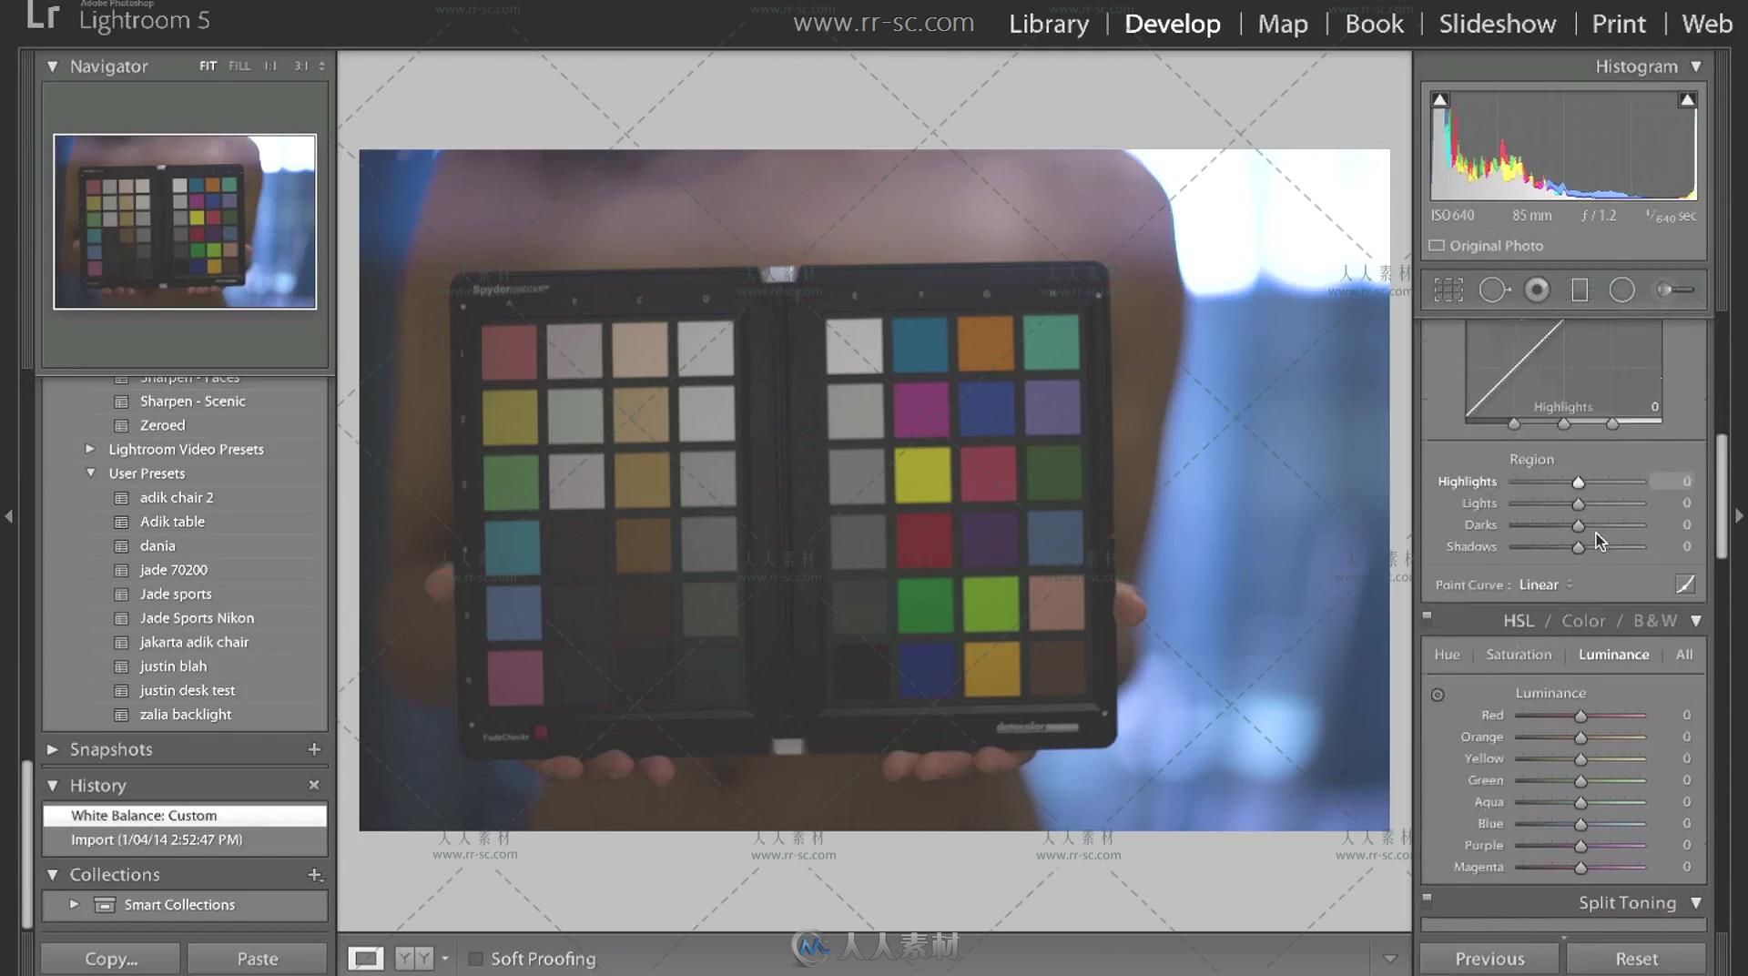Open Point Curve Linear dropdown
The width and height of the screenshot is (1748, 976).
tap(1546, 585)
